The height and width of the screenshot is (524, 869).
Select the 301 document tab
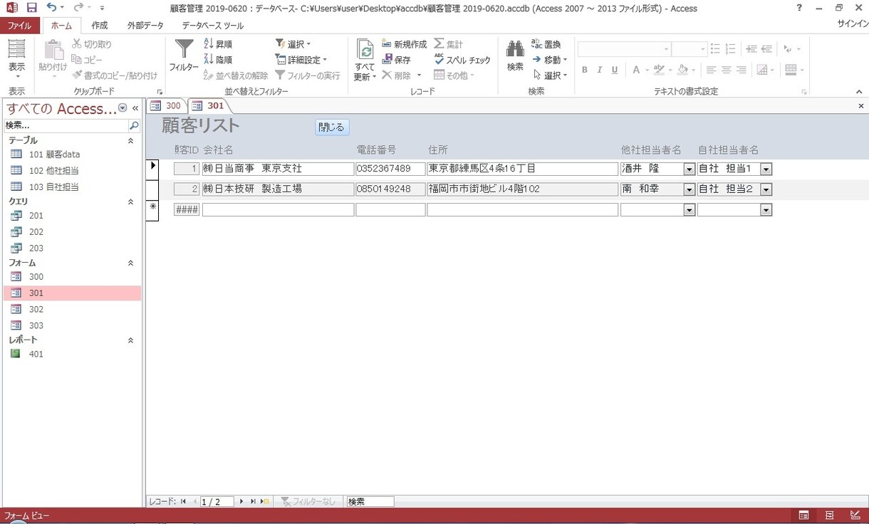[x=209, y=106]
